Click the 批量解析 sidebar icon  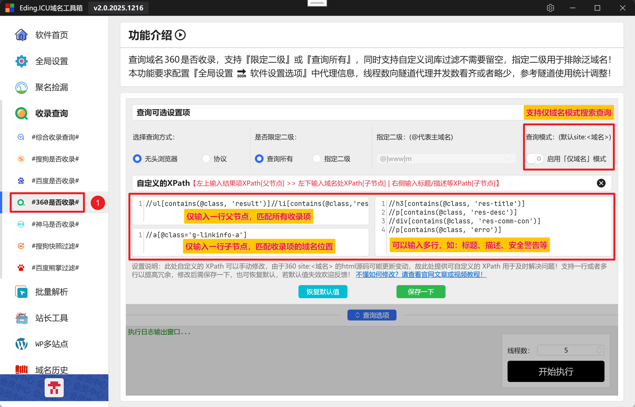pyautogui.click(x=21, y=292)
